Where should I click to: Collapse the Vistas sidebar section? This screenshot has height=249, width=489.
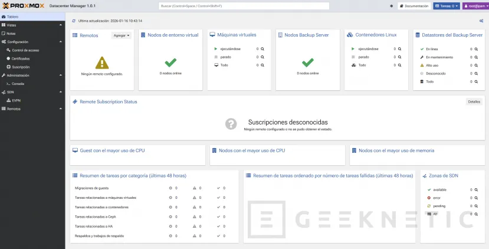point(61,25)
